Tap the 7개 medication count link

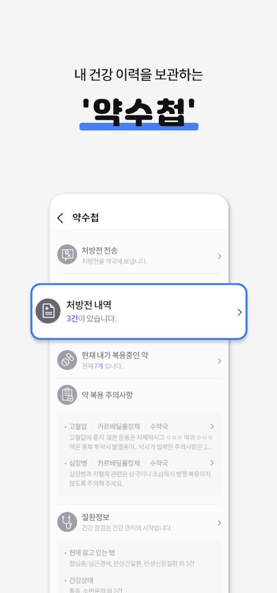99,366
